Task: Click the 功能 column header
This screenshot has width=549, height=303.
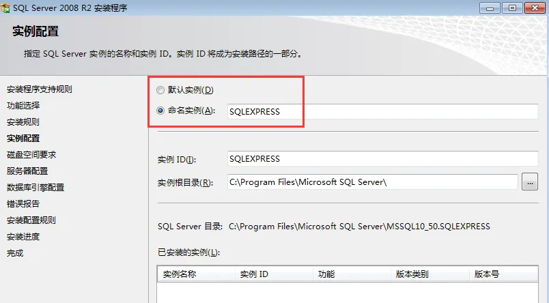Action: (x=352, y=274)
